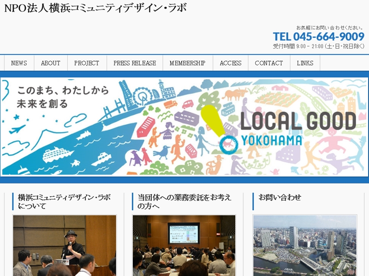Screen dimensions: 369x276
Task: Navigate to the CONTACT page
Action: pyautogui.click(x=269, y=63)
